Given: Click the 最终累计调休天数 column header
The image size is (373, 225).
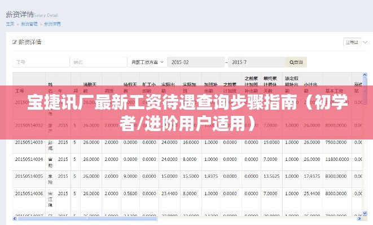Looking at the screenshot, I should point(270,84).
